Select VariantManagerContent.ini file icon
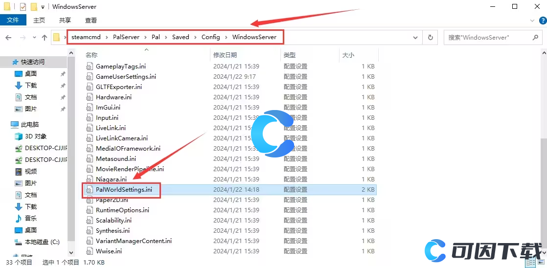Screen dimensions: 547x268 pyautogui.click(x=90, y=241)
